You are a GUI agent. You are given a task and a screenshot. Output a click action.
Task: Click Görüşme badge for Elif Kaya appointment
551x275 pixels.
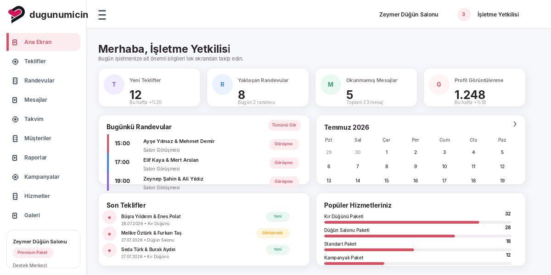tap(284, 163)
